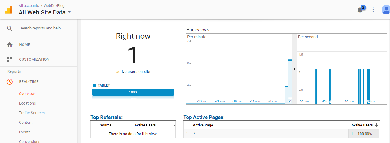
Task: Open the Top Referrals link
Action: pos(107,117)
